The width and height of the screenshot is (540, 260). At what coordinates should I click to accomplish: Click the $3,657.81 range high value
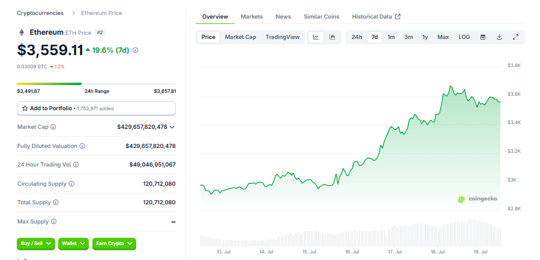[165, 91]
